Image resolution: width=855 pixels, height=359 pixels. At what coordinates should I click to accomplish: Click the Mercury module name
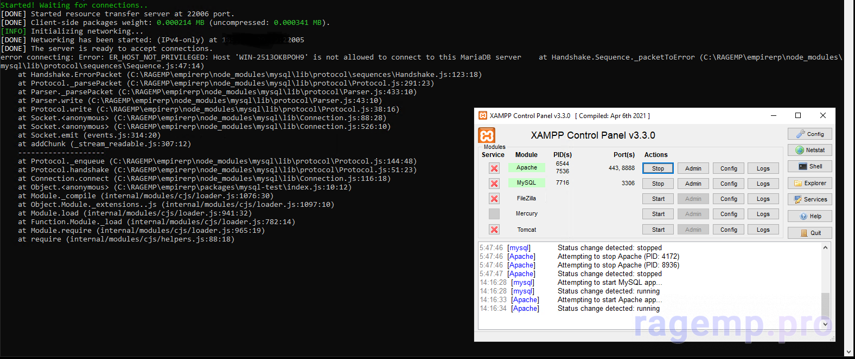pos(527,214)
